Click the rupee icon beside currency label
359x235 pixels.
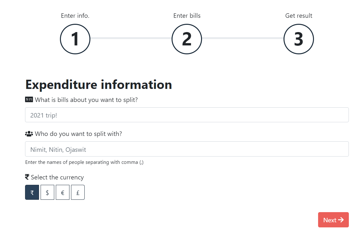(x=27, y=177)
